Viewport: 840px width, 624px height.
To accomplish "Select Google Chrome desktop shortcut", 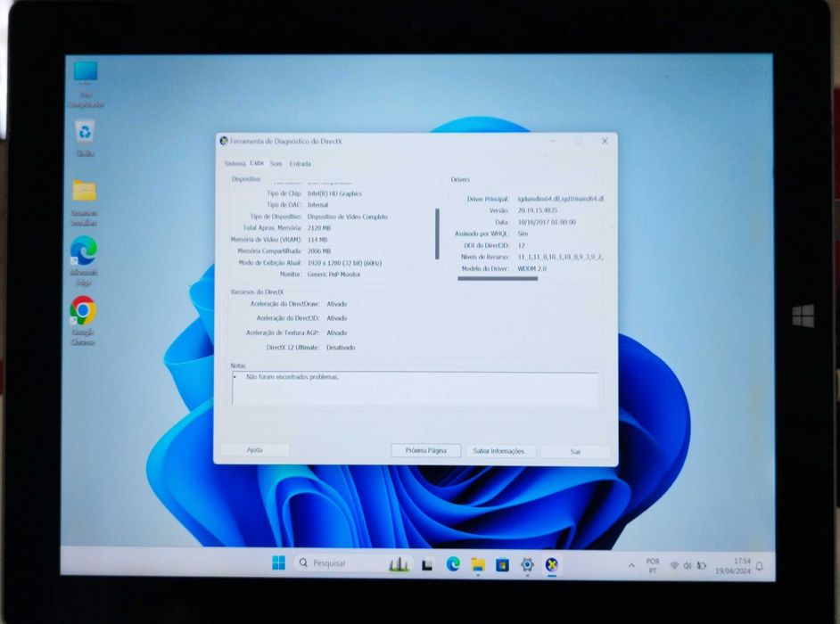I will [83, 321].
